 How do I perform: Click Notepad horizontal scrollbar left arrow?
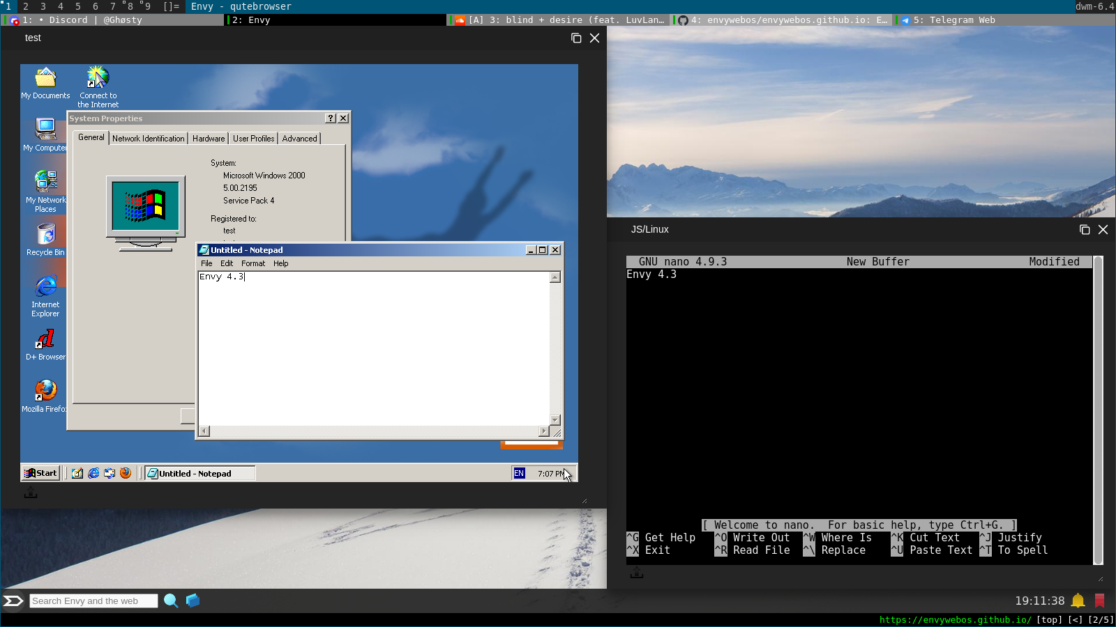point(204,431)
